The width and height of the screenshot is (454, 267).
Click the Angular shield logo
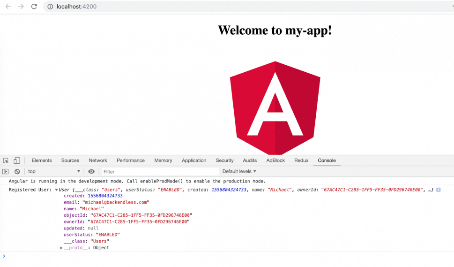[275, 108]
